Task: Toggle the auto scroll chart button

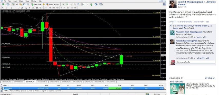Action: [83, 4]
